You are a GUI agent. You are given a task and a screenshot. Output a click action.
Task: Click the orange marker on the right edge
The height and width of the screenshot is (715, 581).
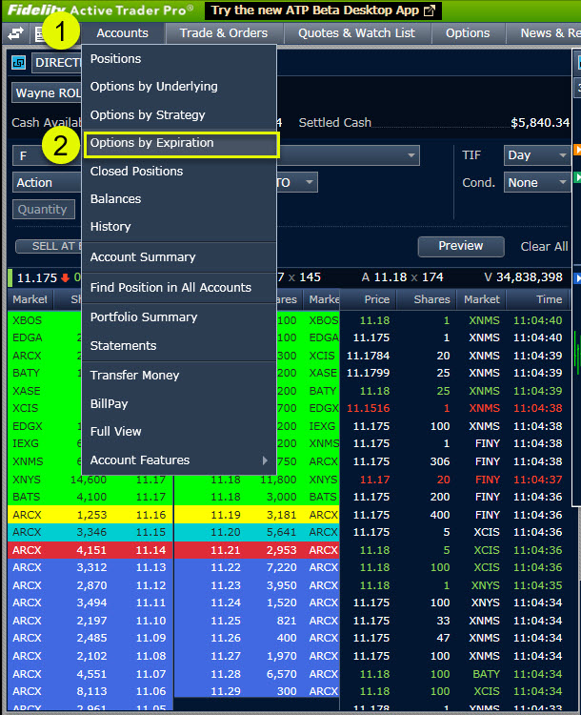[577, 150]
